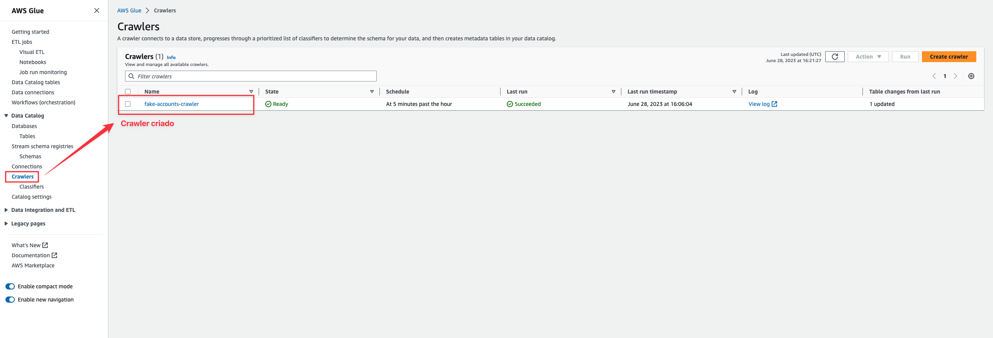Open Visual ETL in sidebar
This screenshot has width=993, height=338.
coord(32,52)
